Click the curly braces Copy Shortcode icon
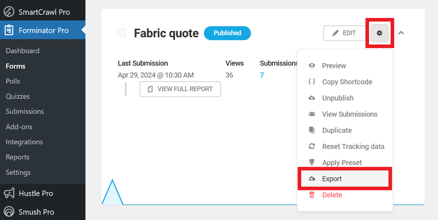438x220 pixels. [312, 82]
